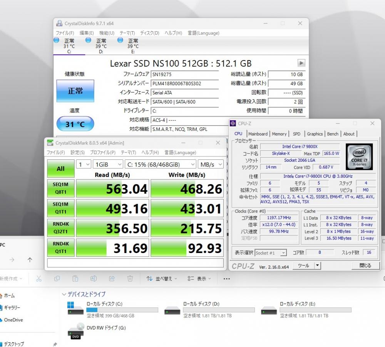
Task: Open the target drive dropdown C: 15%
Action: coord(161,164)
